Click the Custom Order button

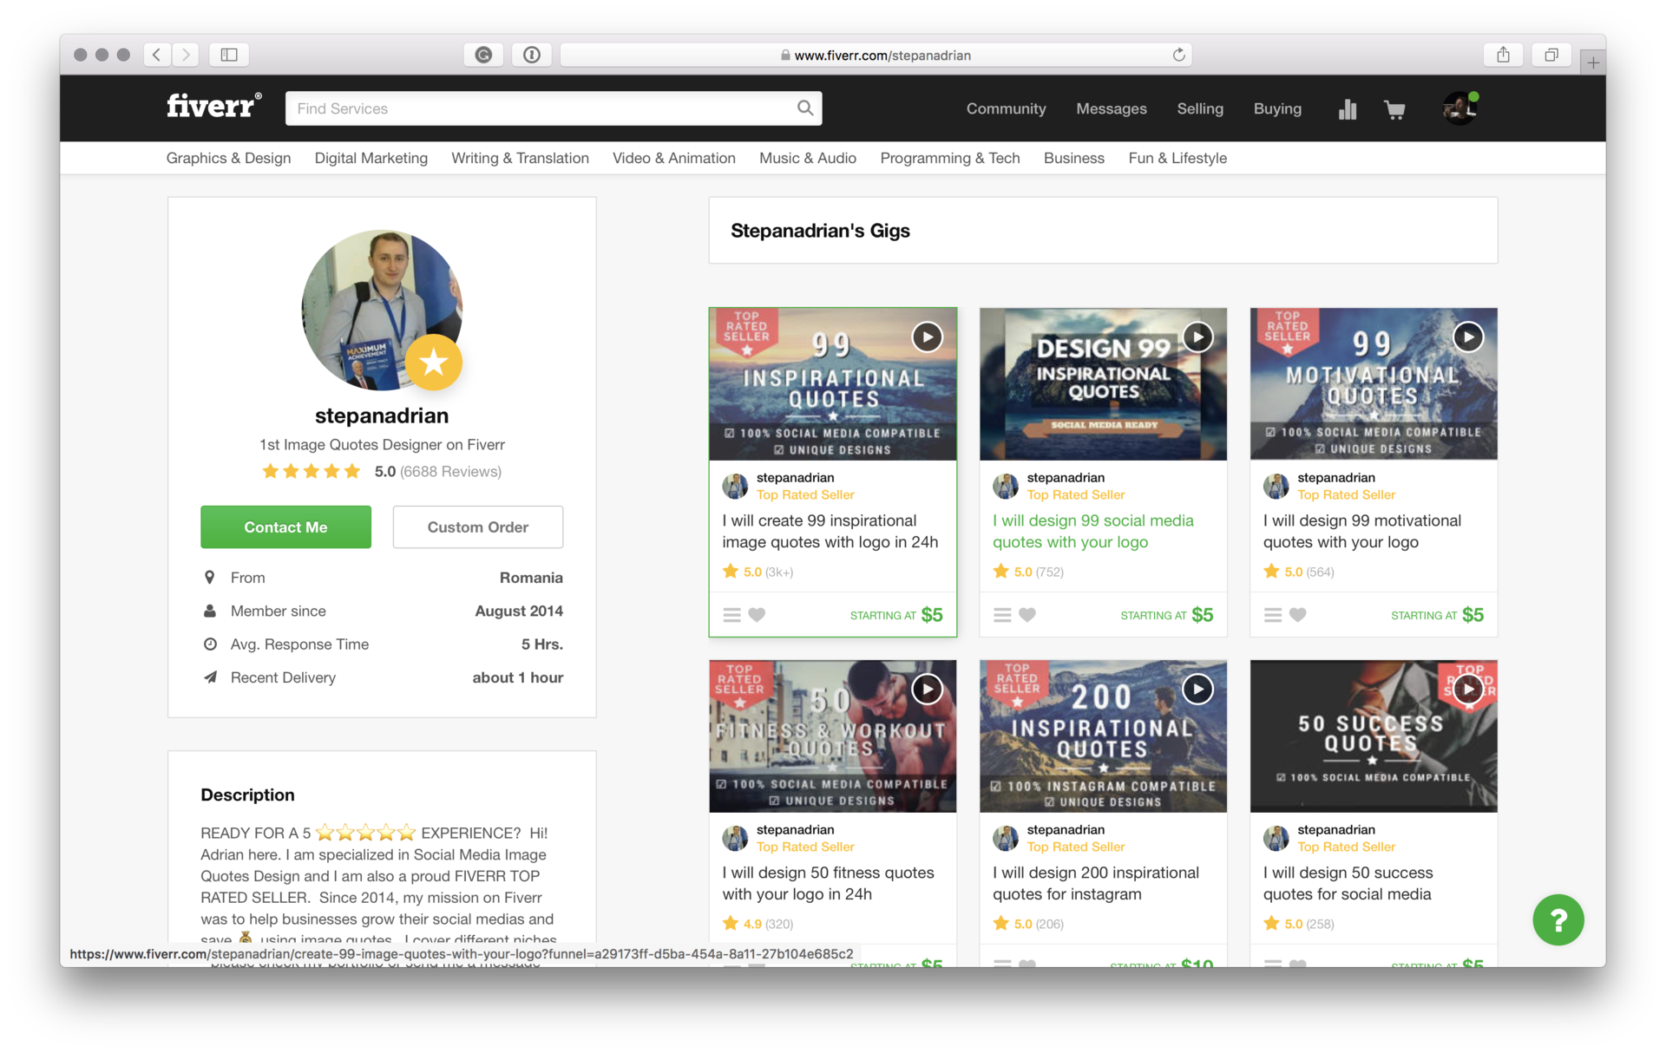click(477, 526)
